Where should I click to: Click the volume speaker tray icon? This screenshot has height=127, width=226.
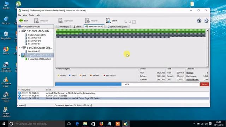pyautogui.click(x=206, y=124)
